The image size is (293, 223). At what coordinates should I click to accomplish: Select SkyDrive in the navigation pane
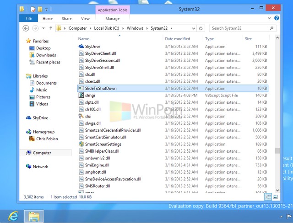40,118
